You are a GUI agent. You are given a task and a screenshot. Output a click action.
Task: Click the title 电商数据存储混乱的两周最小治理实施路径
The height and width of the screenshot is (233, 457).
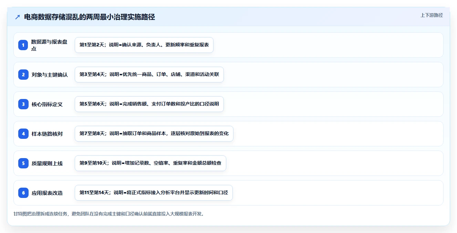pyautogui.click(x=90, y=17)
